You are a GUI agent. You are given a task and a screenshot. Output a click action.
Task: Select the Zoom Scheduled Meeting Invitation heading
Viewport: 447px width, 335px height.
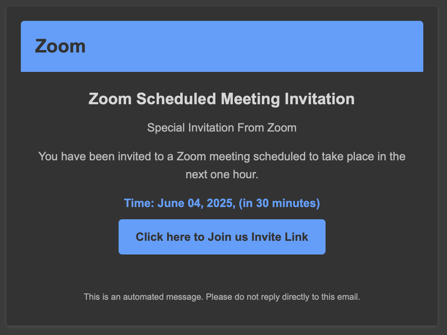[222, 99]
